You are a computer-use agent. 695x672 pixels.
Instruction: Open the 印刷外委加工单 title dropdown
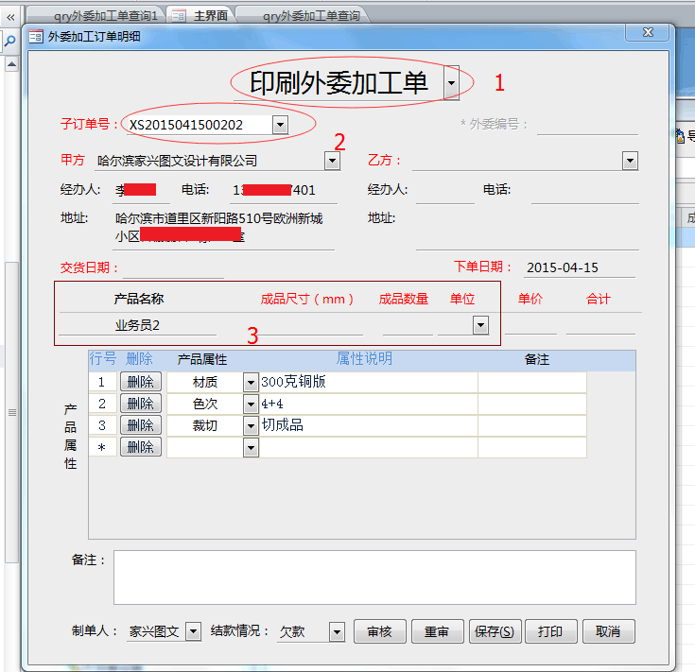pyautogui.click(x=452, y=84)
